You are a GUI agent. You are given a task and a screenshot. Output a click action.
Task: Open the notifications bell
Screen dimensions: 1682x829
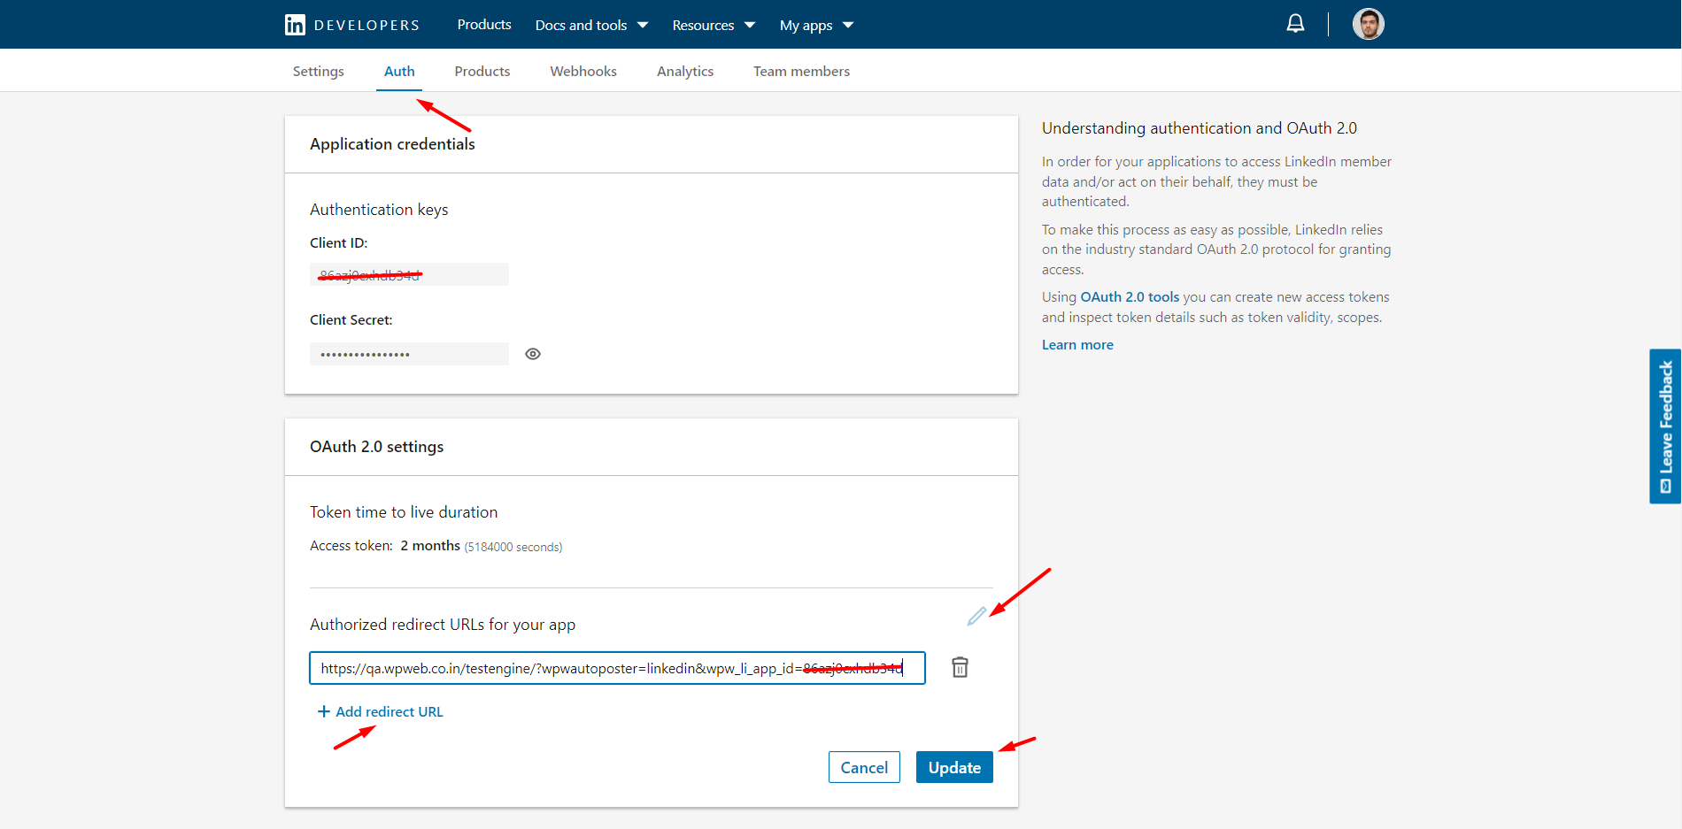click(1295, 24)
